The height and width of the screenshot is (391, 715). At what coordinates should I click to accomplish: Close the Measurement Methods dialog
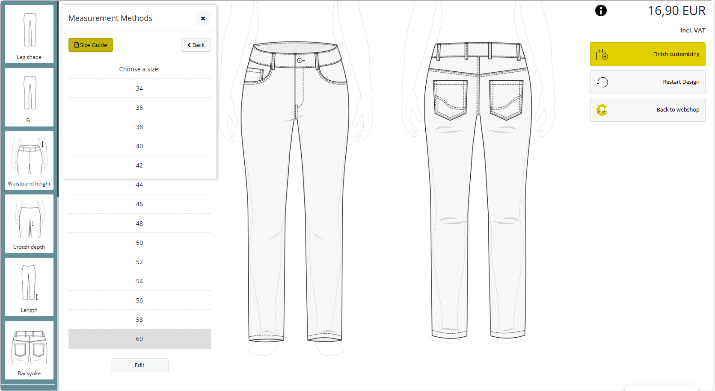[x=203, y=18]
